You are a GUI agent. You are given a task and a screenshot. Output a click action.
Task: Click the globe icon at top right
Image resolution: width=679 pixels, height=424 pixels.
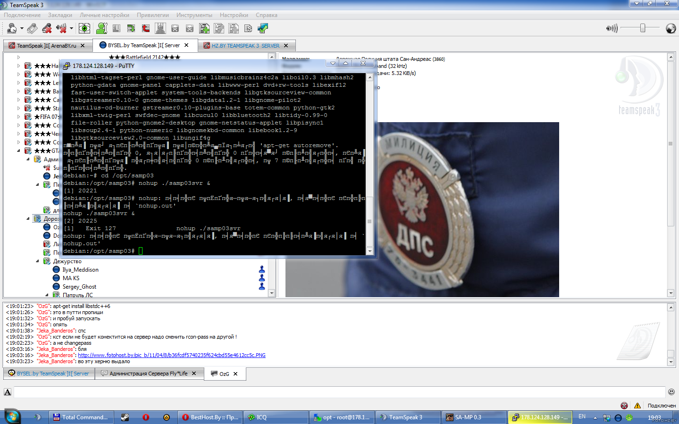tap(671, 28)
